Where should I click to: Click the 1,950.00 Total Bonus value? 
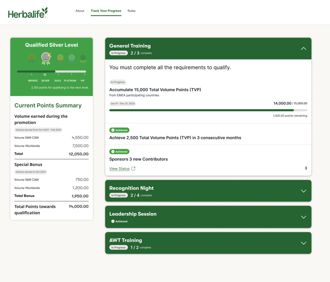point(80,196)
